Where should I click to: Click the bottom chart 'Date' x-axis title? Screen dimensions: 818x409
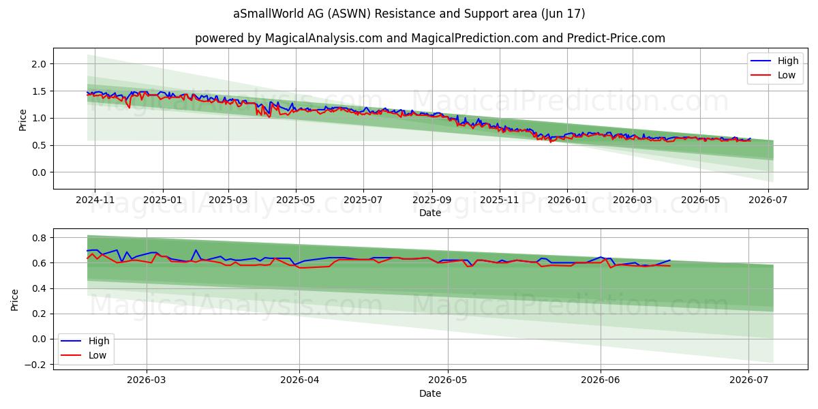click(x=430, y=393)
